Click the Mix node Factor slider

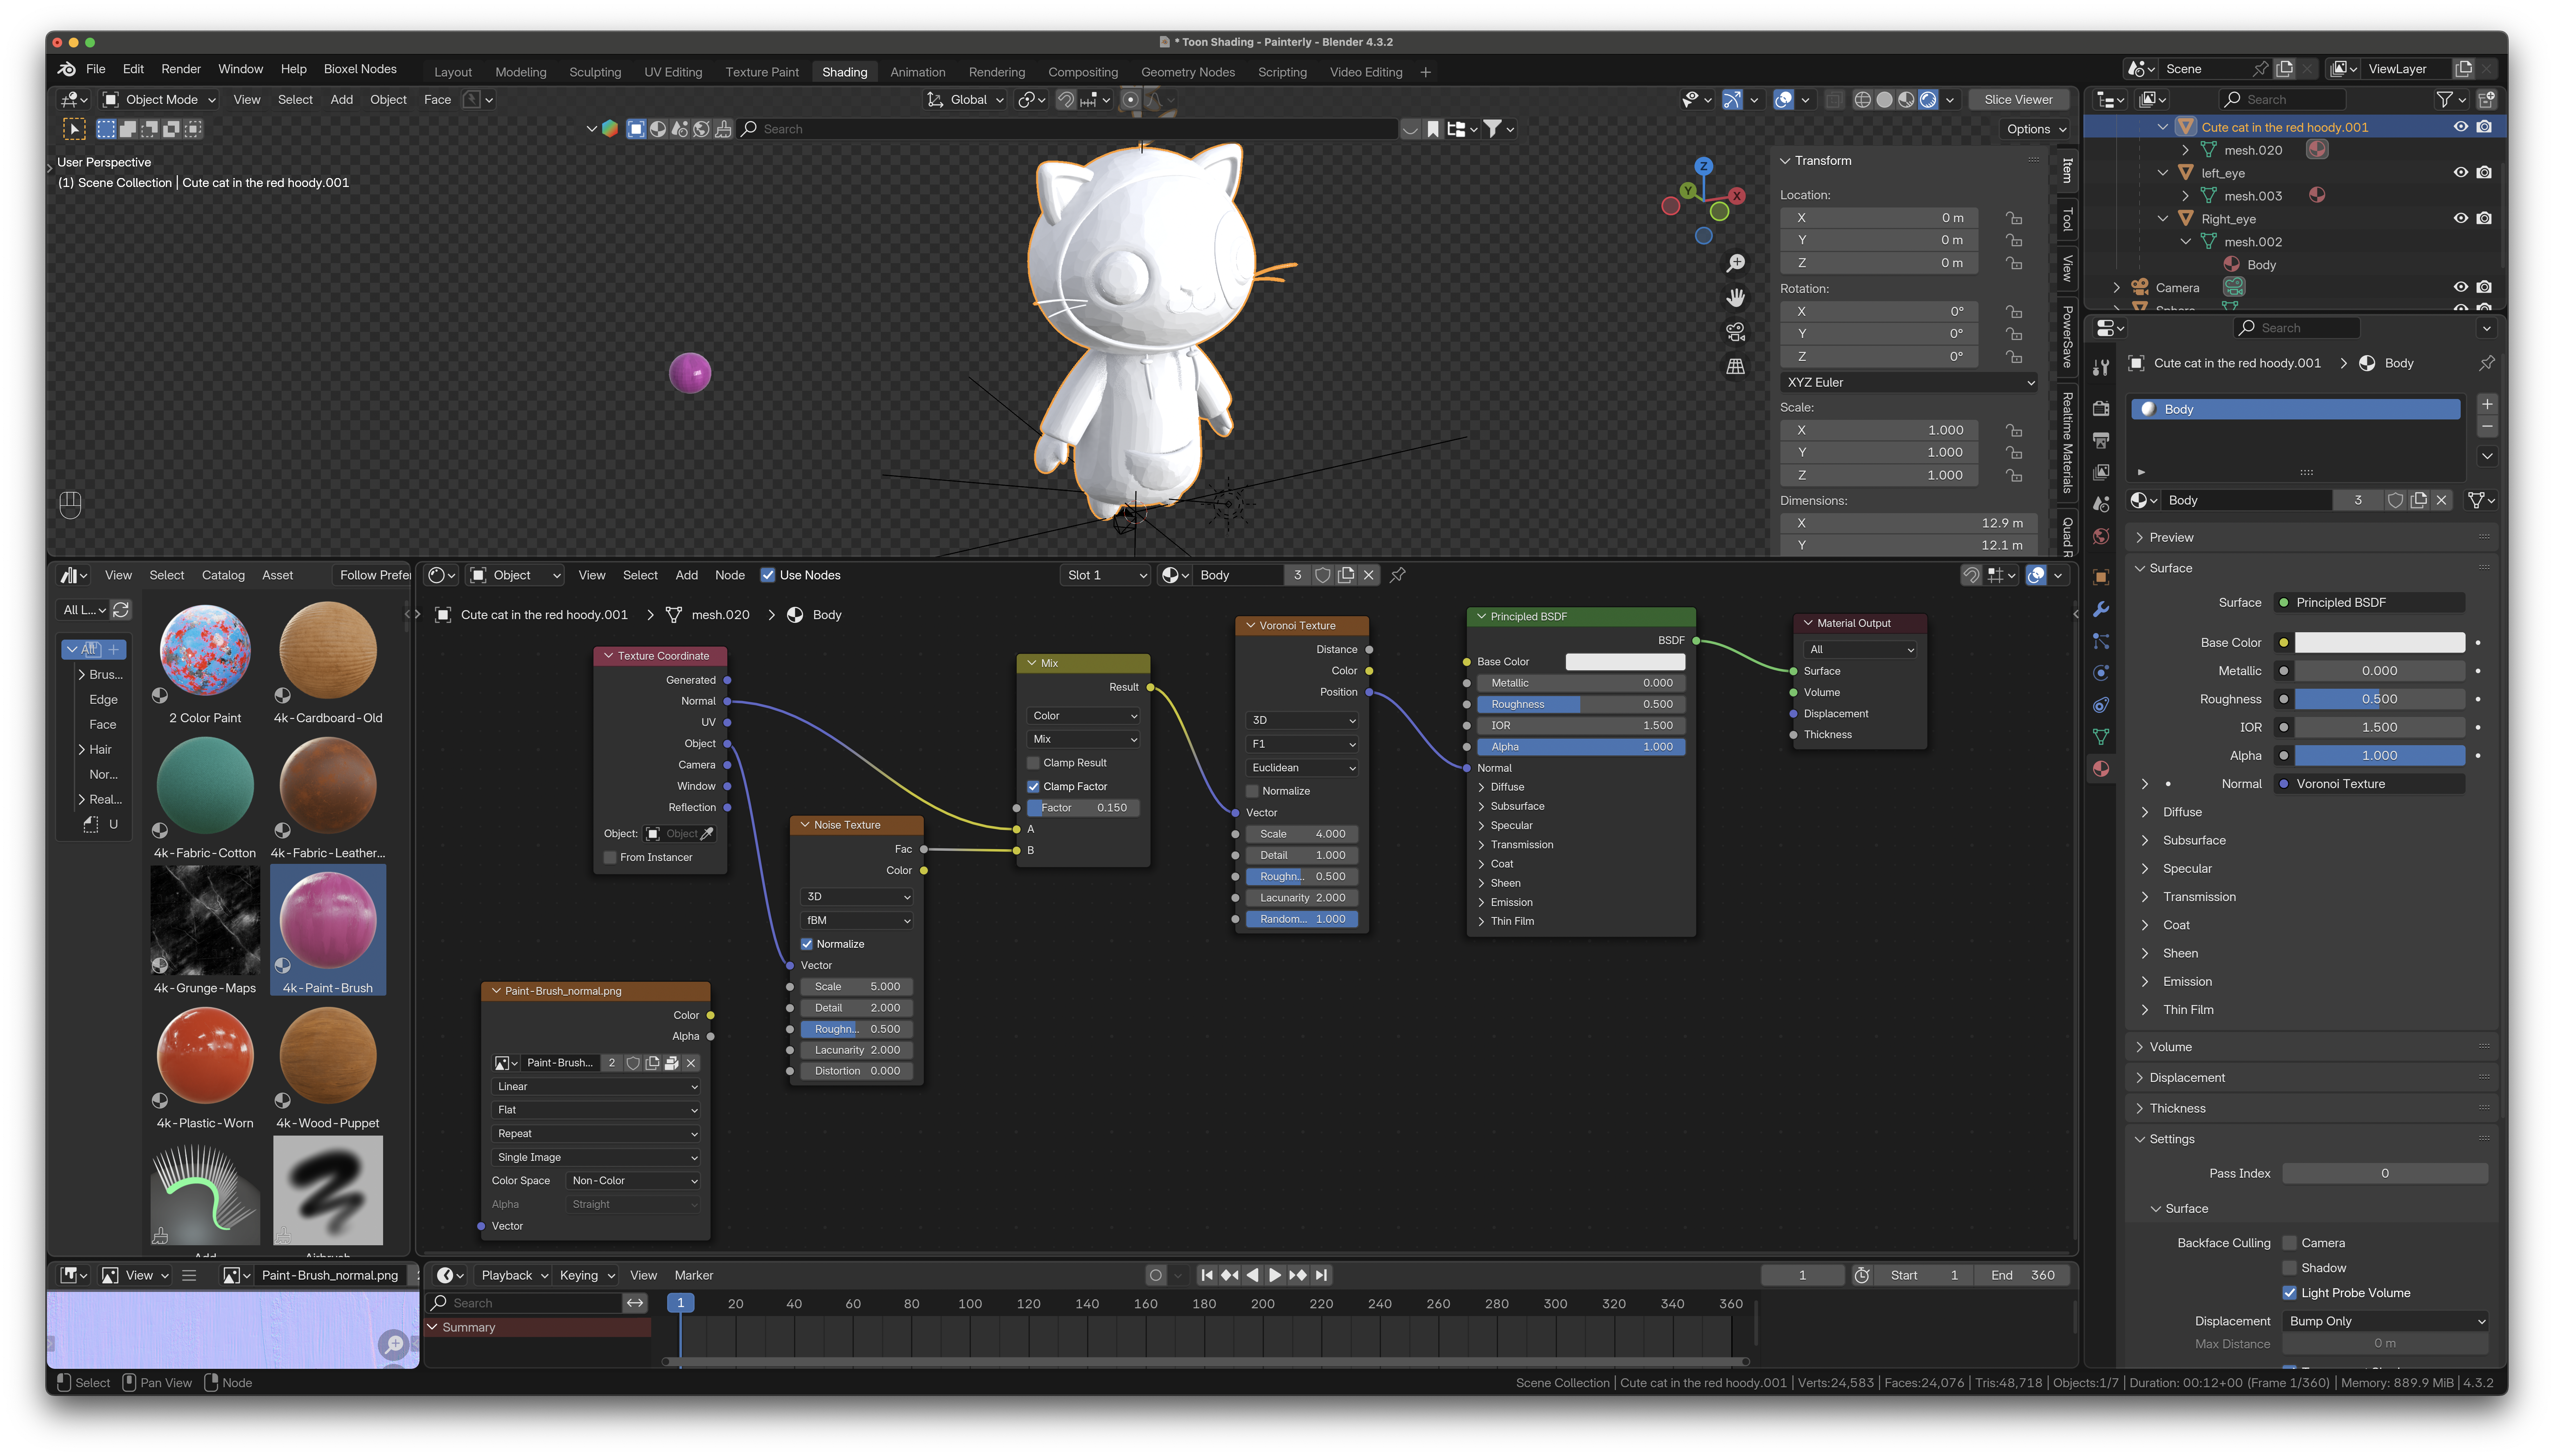tap(1084, 808)
